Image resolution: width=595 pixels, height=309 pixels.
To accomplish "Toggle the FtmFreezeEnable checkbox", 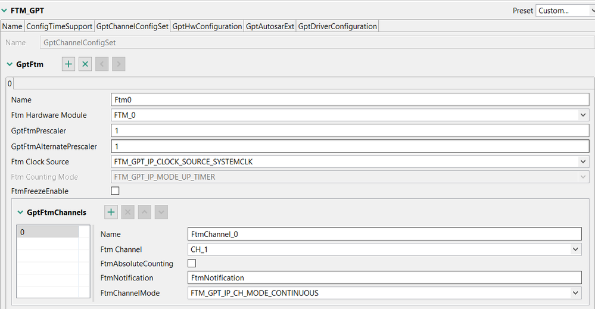I will click(x=116, y=191).
